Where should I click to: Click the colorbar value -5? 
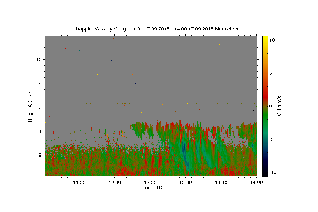click(x=272, y=139)
